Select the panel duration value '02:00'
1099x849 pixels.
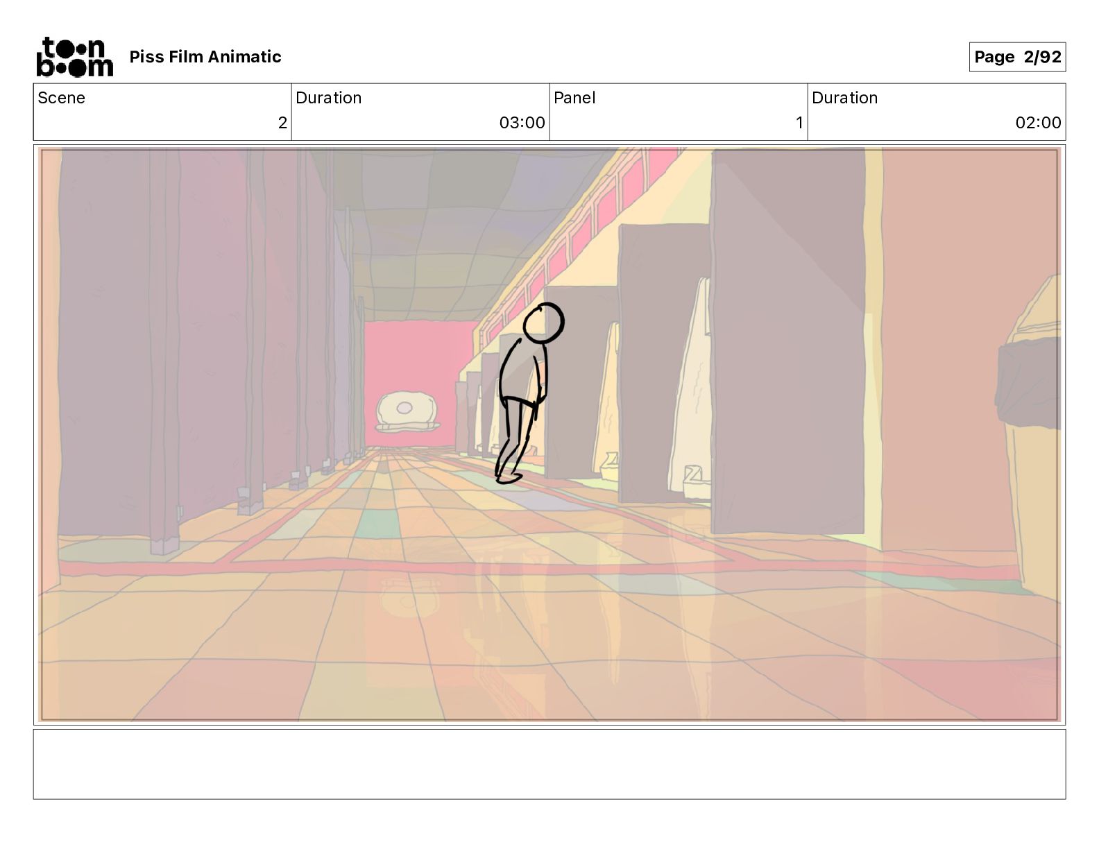(1039, 123)
